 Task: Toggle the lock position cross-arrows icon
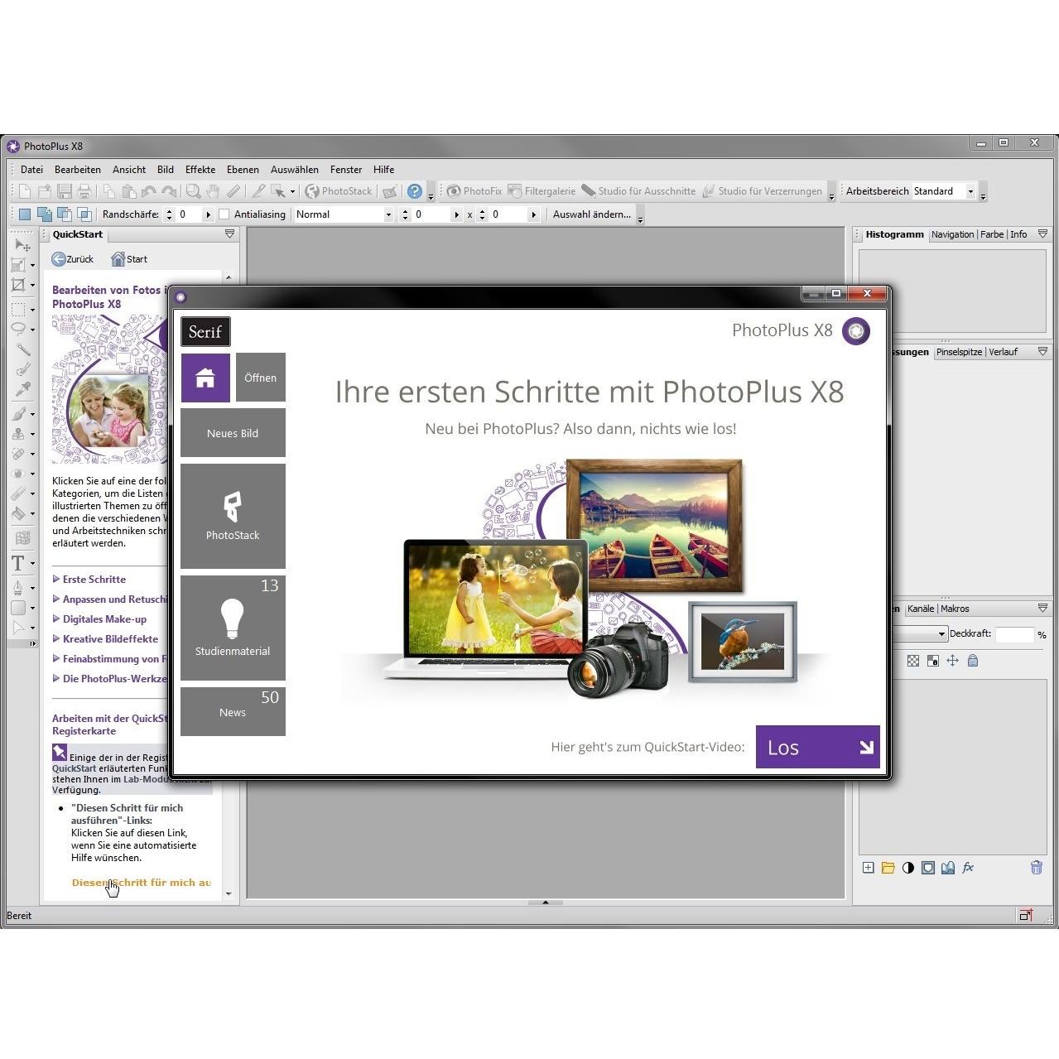(x=953, y=661)
